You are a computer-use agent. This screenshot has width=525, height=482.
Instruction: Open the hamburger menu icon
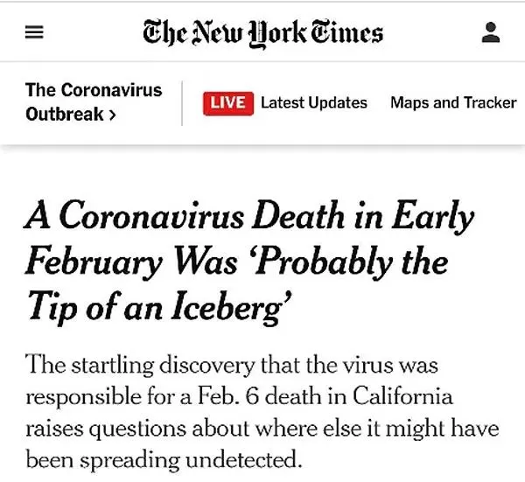[34, 32]
